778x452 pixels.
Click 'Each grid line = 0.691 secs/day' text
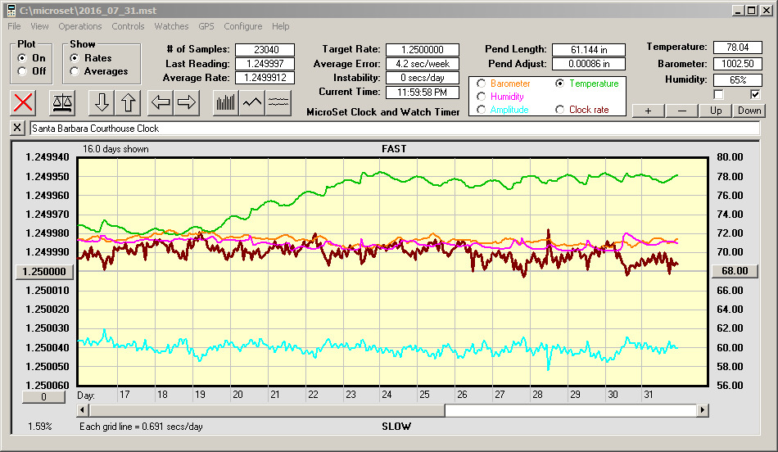tap(141, 426)
